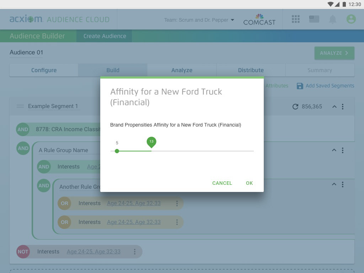Collapse Example Segment 1 with the chevron
The image size is (364, 273).
[334, 107]
